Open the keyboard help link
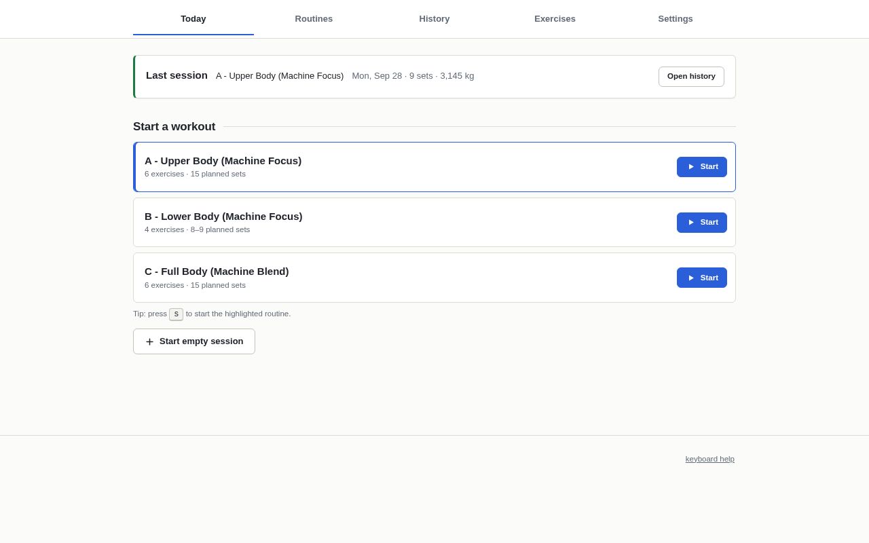Screen dimensions: 869x543 tap(710, 459)
